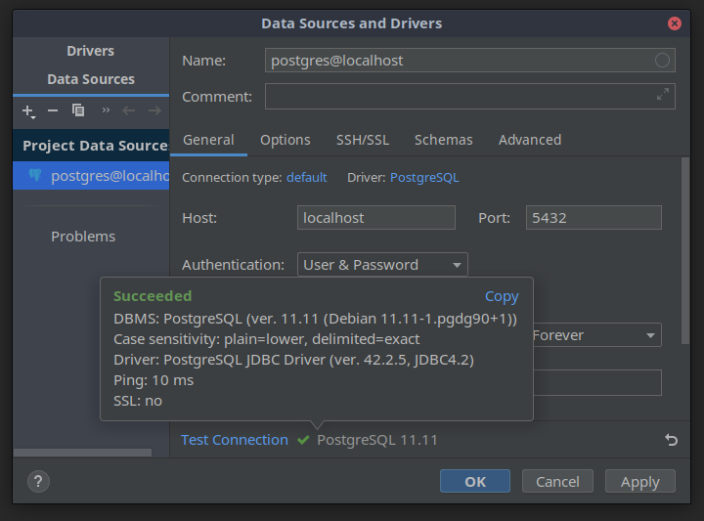Viewport: 704px width, 521px height.
Task: Click the color circle in Name field
Action: [x=662, y=61]
